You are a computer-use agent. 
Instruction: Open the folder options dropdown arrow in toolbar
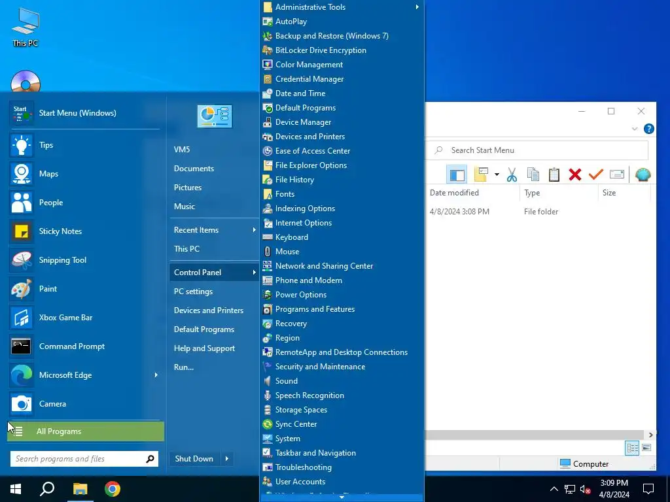click(497, 175)
